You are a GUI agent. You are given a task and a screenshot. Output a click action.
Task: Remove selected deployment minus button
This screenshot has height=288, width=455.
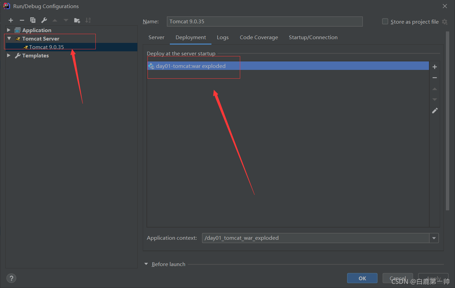coord(435,78)
